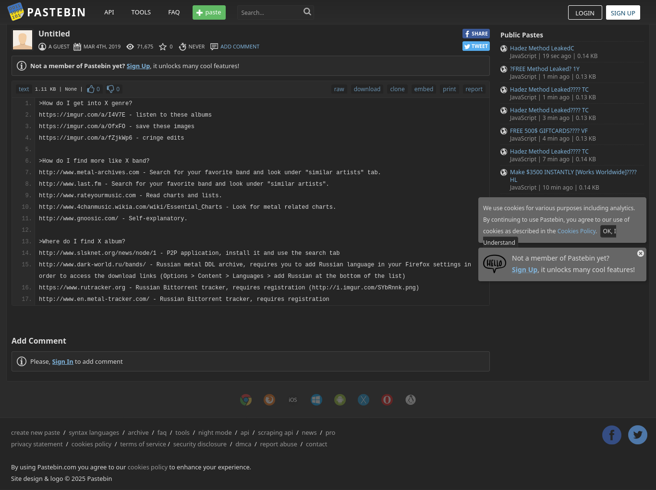Click the eye views icon
This screenshot has width=656, height=490.
coord(130,47)
